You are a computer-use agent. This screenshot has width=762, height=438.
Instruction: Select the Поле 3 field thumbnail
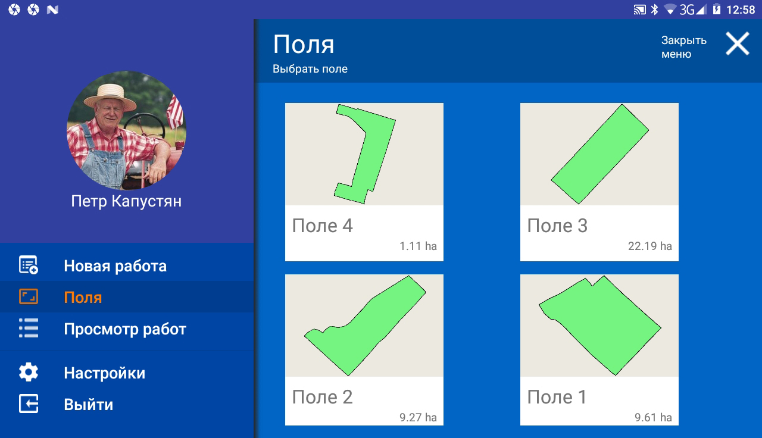click(599, 154)
